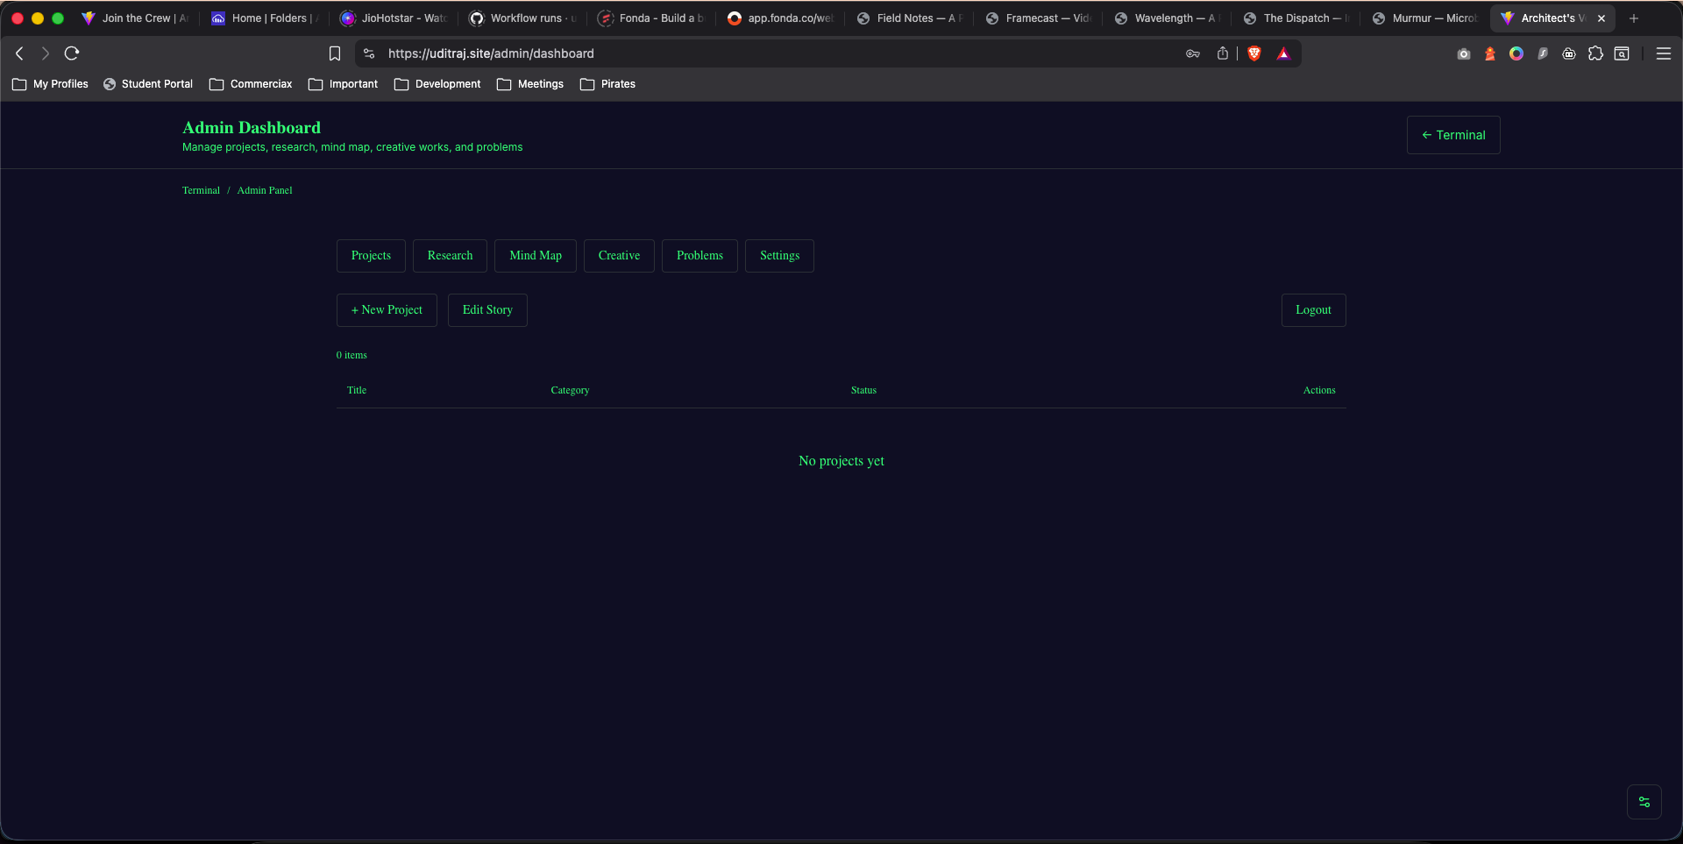Expand the Meetings bookmarks folder
1683x844 pixels.
click(x=530, y=84)
